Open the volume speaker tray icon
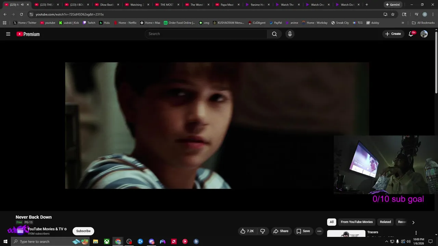The image size is (438, 246). click(409, 242)
